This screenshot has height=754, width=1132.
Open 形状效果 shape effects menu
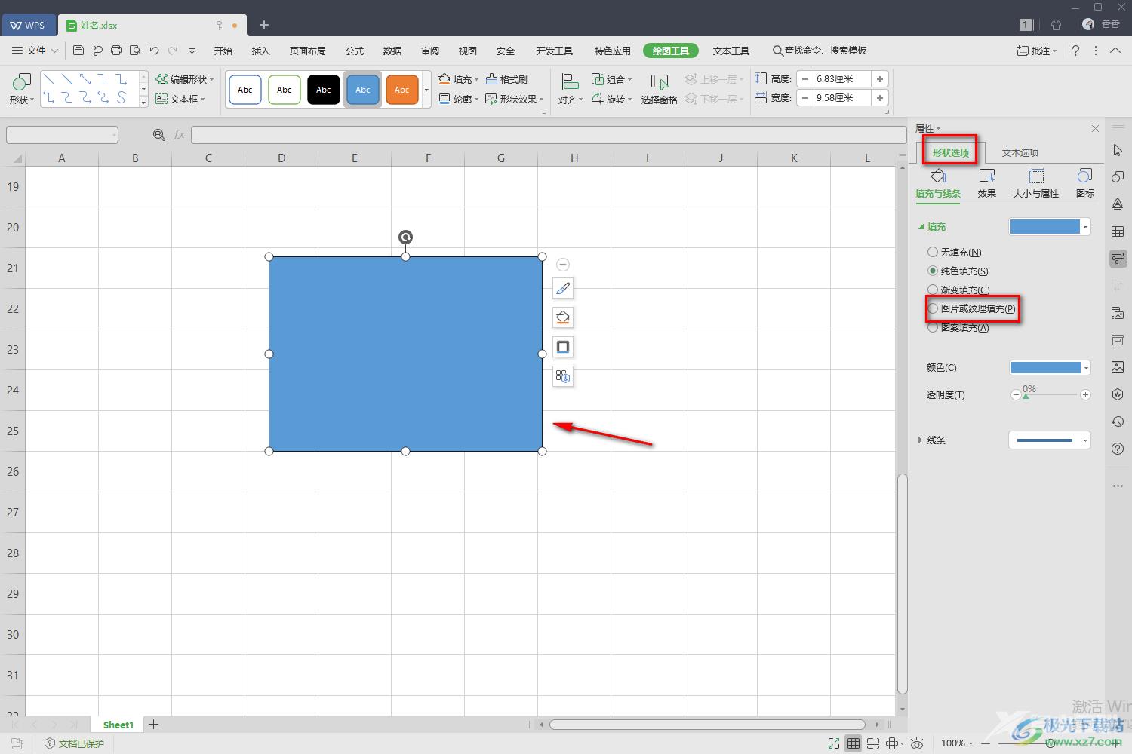[x=515, y=99]
